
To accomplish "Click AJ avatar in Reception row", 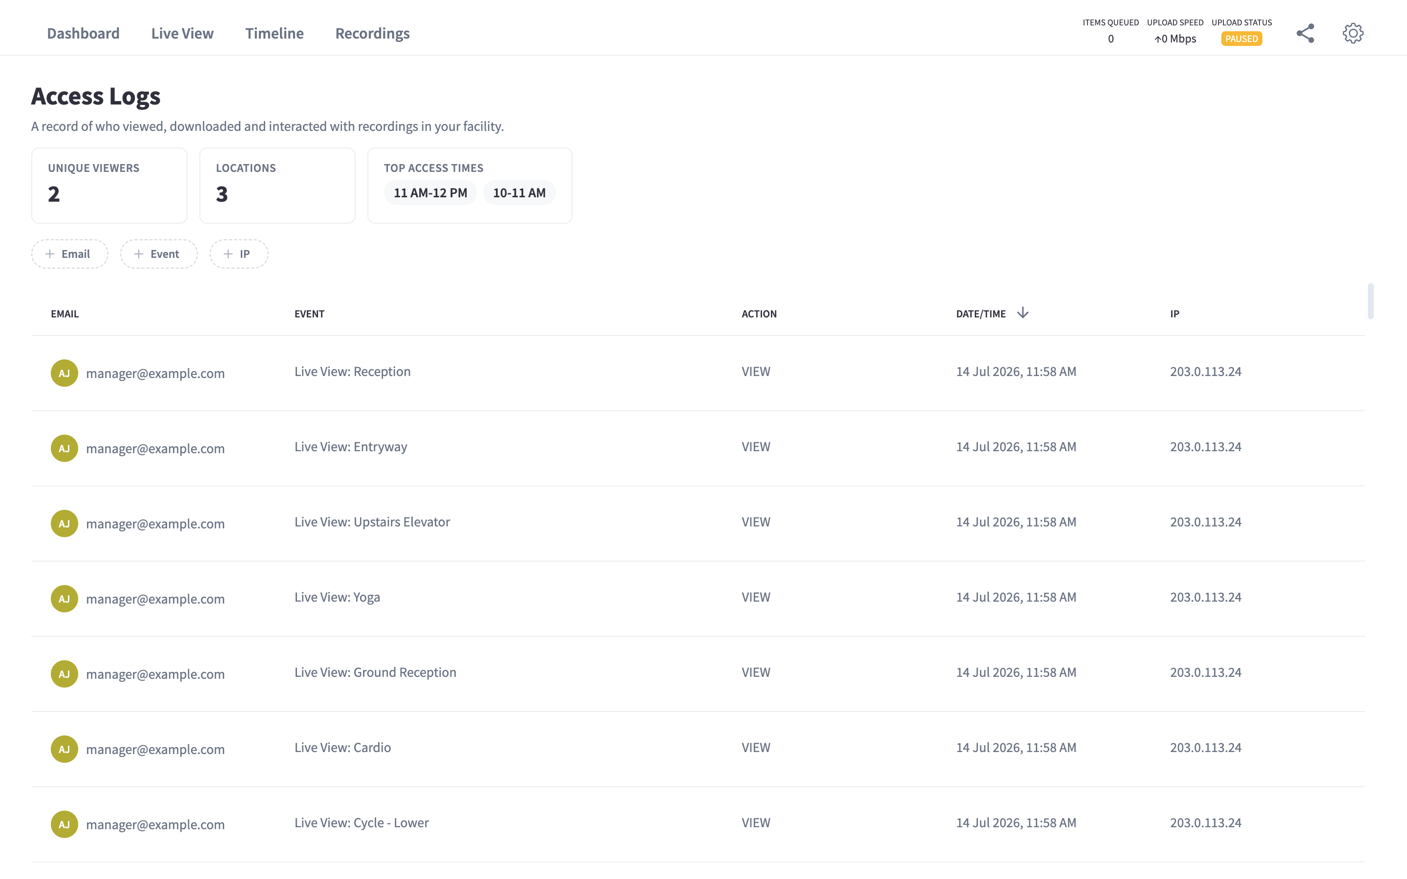I will click(x=64, y=373).
